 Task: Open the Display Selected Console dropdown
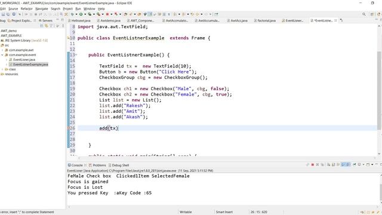363,165
